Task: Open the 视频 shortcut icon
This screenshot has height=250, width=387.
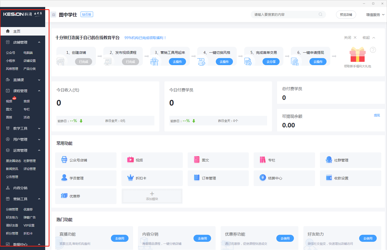Action: tap(130, 160)
